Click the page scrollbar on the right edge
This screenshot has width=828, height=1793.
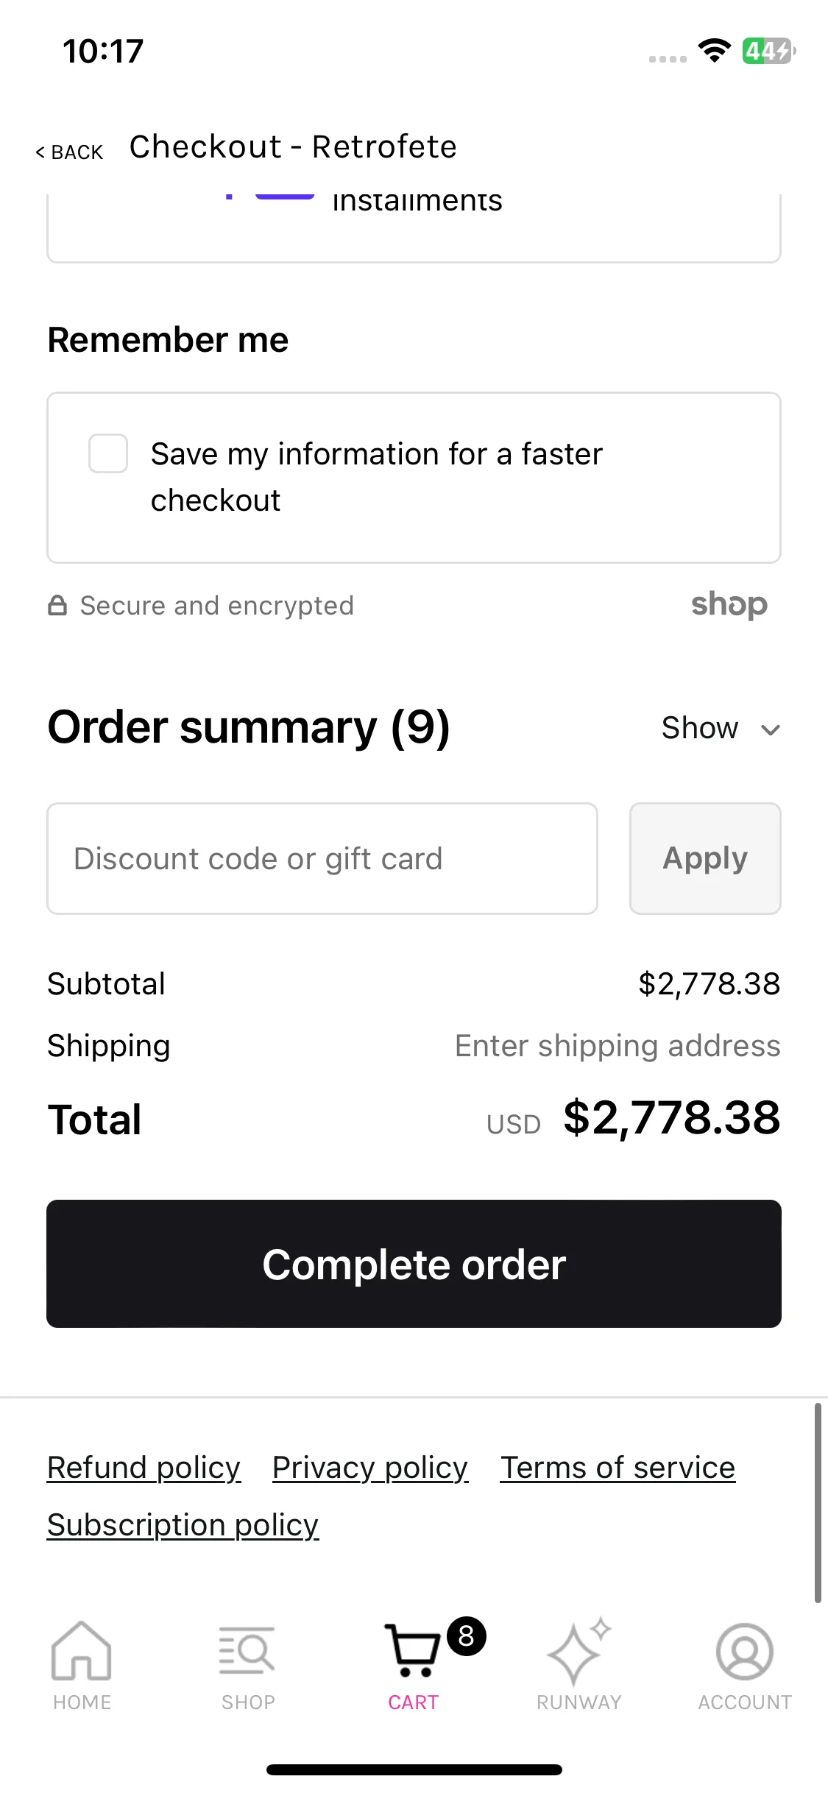point(818,1503)
